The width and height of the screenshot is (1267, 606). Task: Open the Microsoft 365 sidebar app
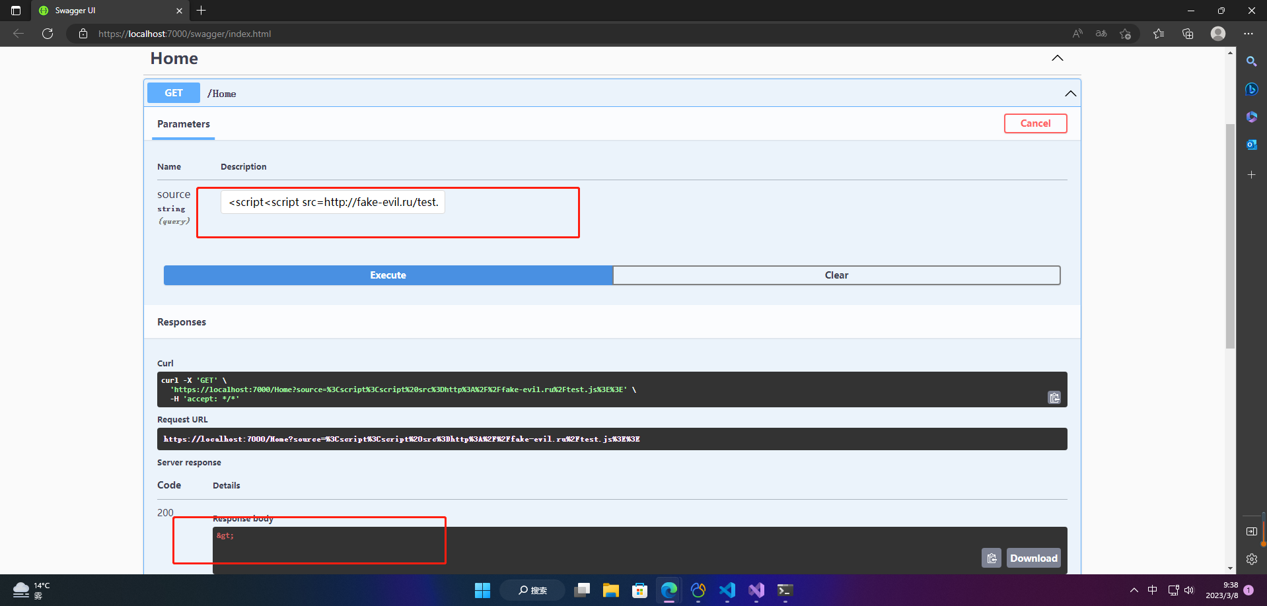[1252, 117]
